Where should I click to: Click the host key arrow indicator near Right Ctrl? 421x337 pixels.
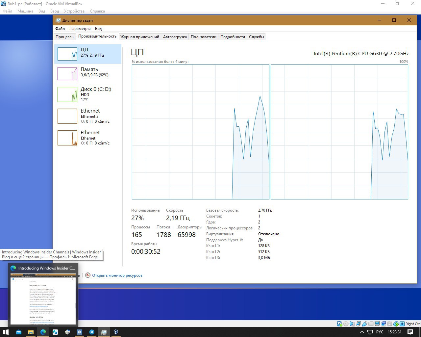click(402, 324)
